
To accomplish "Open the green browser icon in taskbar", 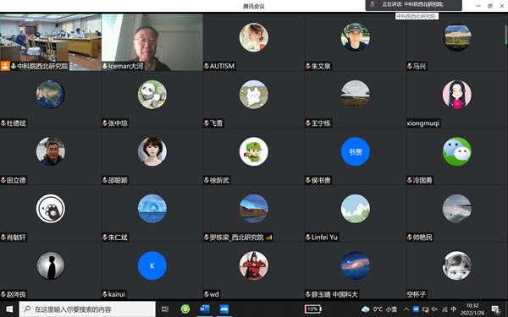I will click(185, 309).
